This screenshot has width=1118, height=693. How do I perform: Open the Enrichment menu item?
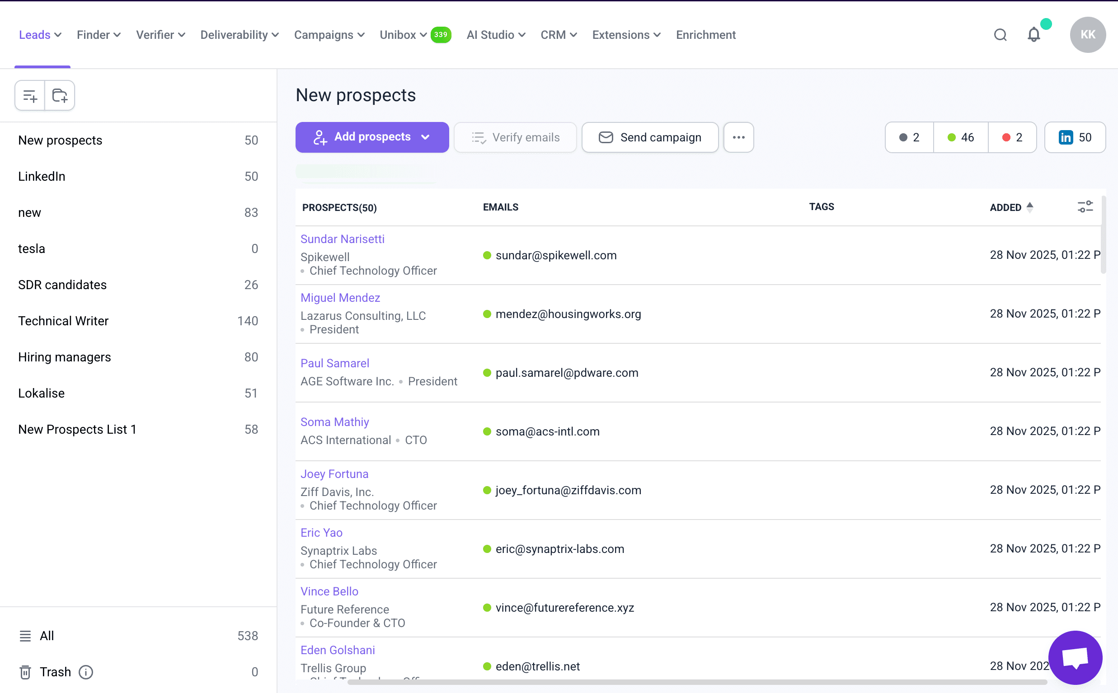705,35
